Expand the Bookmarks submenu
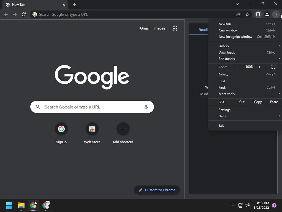This screenshot has width=282, height=212. click(x=245, y=59)
